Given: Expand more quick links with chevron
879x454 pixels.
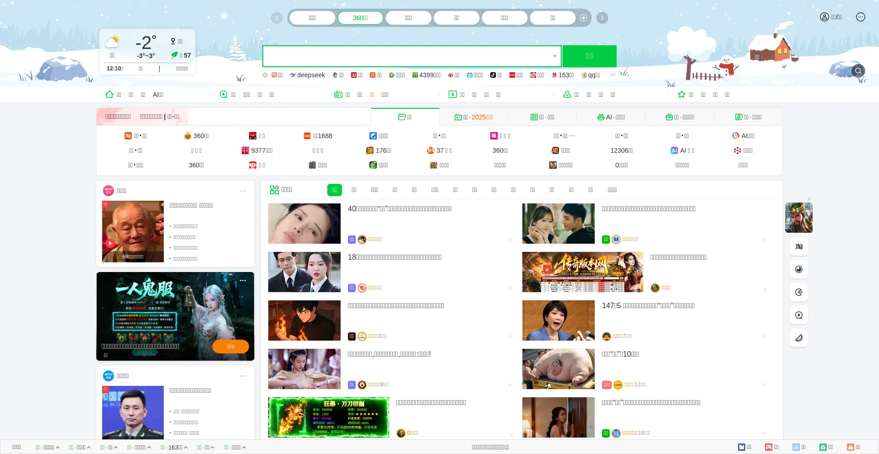Looking at the screenshot, I should pos(613,75).
